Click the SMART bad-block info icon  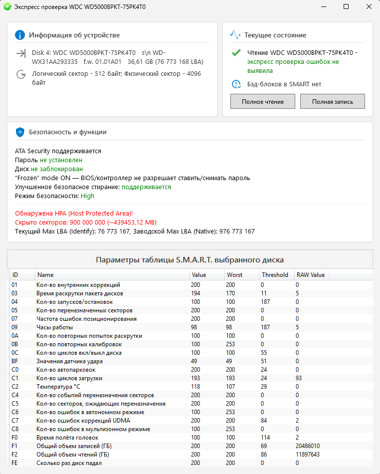pos(236,84)
